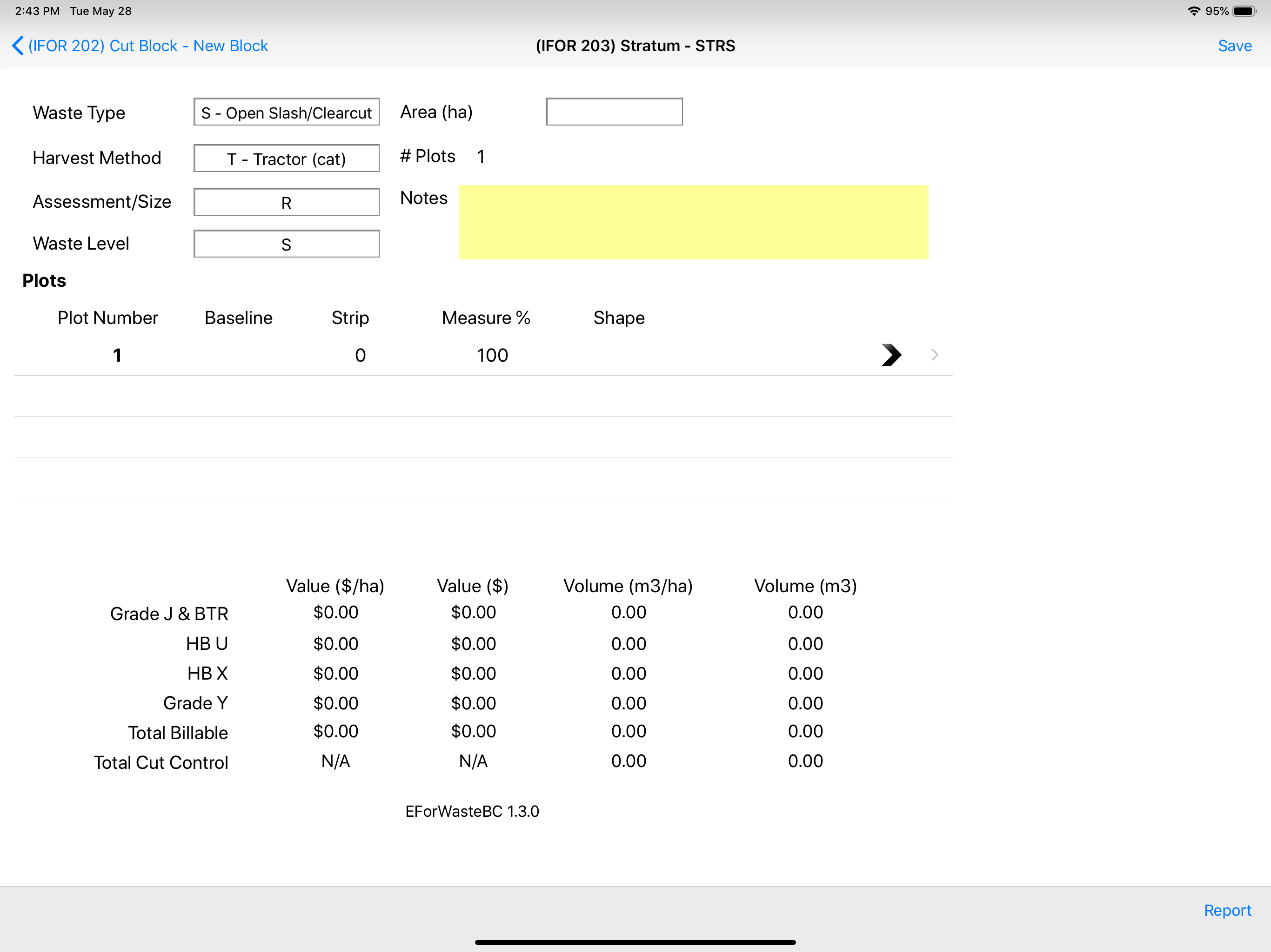The image size is (1271, 952).
Task: Tap the Volume (m3/ha) summary header
Action: pos(628,586)
